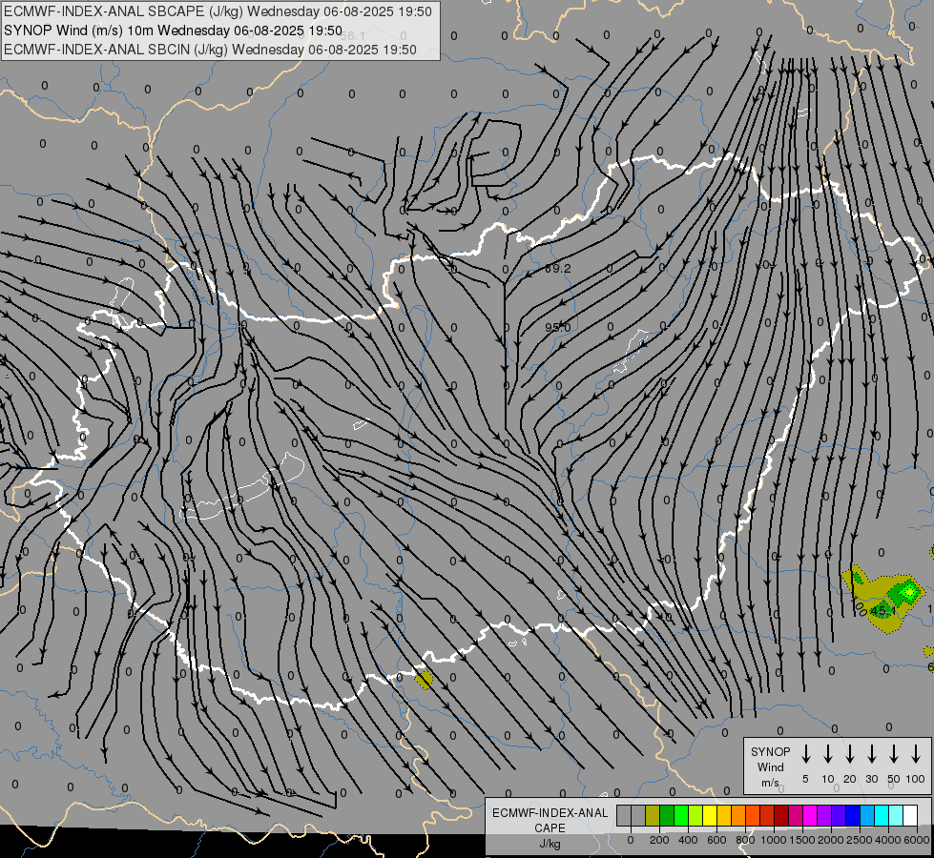Click the SBCAPE title line in header
Screen dimensions: 934x858
(x=218, y=11)
